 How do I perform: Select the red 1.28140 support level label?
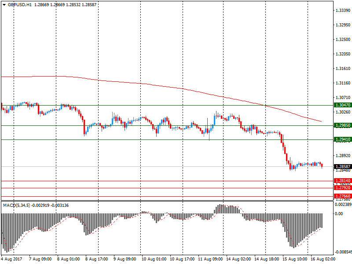[x=343, y=181]
